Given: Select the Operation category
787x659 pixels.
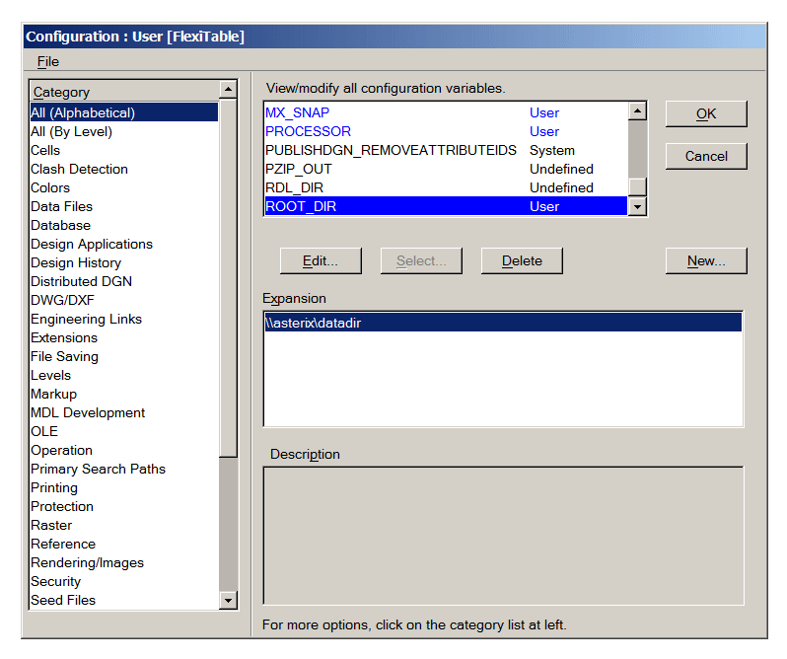Looking at the screenshot, I should click(x=124, y=450).
